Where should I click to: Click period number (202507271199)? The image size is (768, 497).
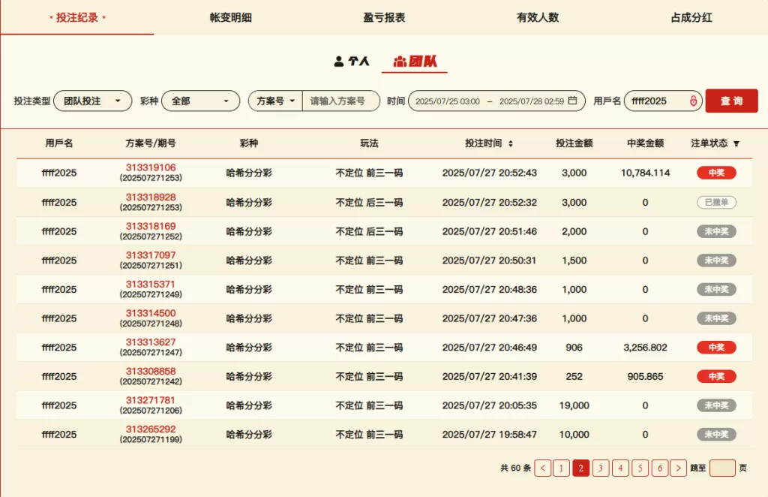pos(151,439)
